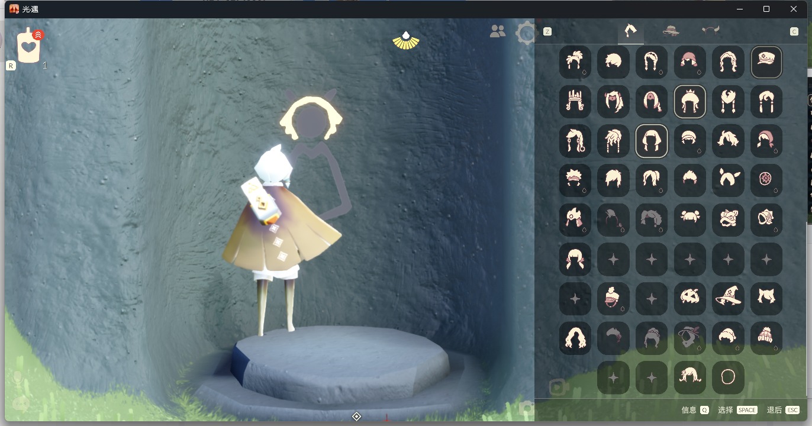Screen dimensions: 812x426
Task: Choose the empty circle to remove hair
Action: 728,377
